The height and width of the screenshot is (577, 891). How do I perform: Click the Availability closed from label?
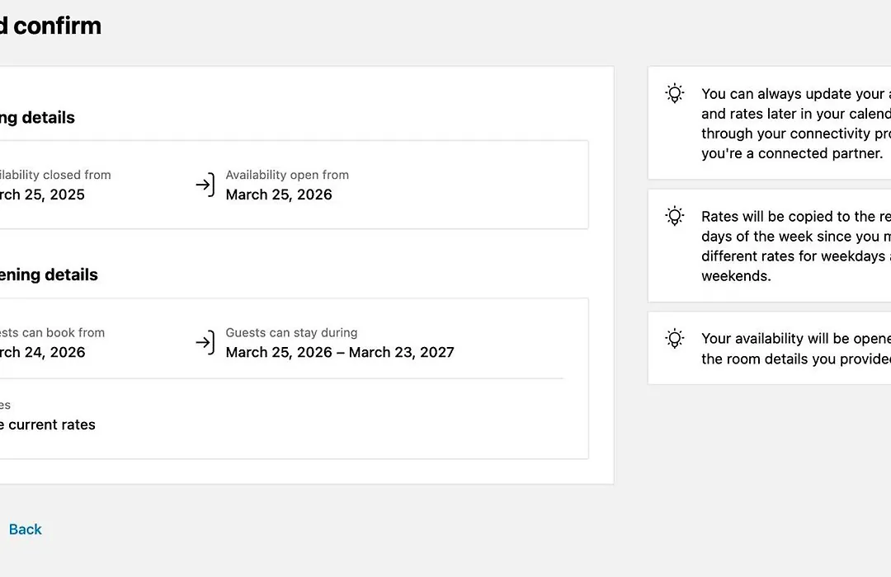(x=55, y=175)
